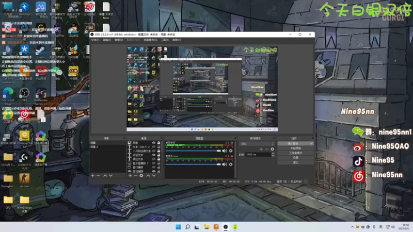413x232 pixels.
Task: Add a transition with the plus icon
Action: [261, 149]
